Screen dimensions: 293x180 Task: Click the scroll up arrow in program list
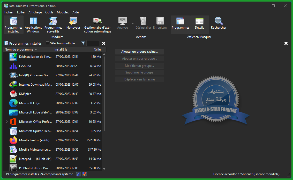click(104, 54)
